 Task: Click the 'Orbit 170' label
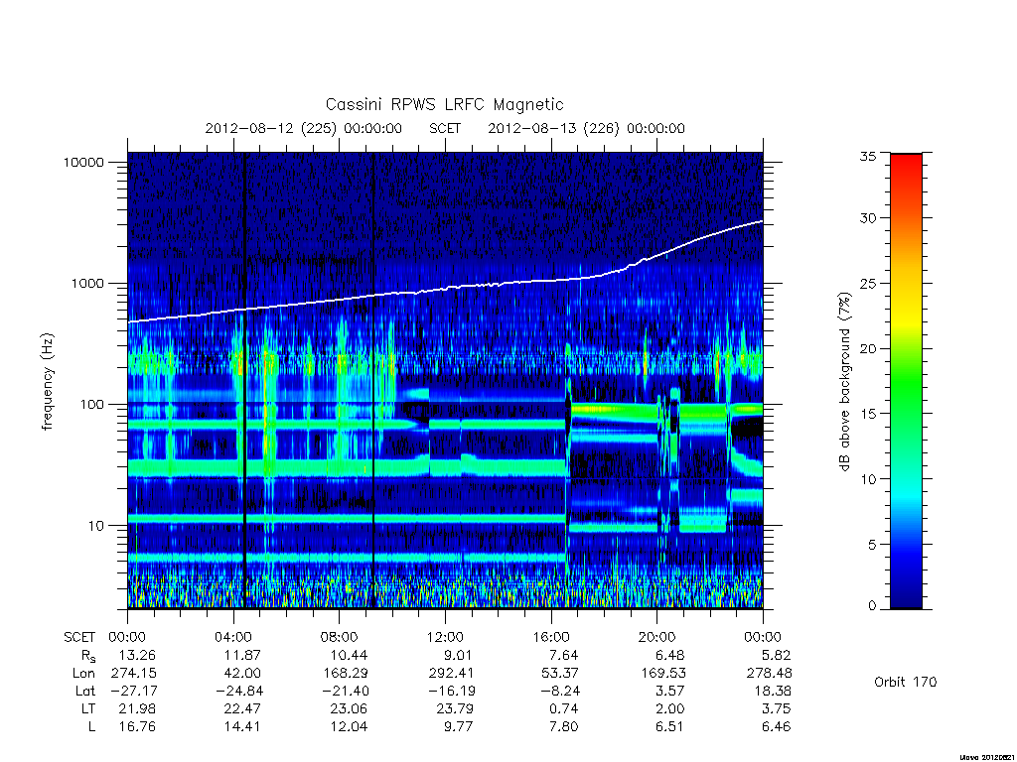pyautogui.click(x=906, y=682)
